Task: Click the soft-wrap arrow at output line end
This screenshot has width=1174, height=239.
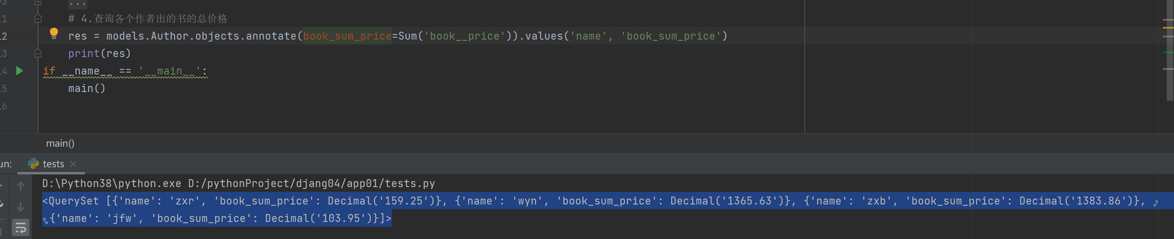Action: coord(1155,203)
